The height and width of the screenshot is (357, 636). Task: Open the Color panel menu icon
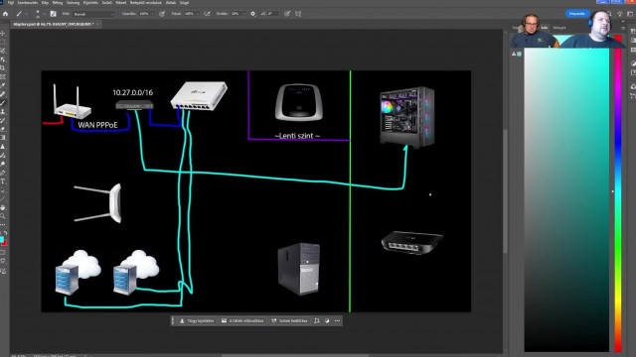pos(623,28)
